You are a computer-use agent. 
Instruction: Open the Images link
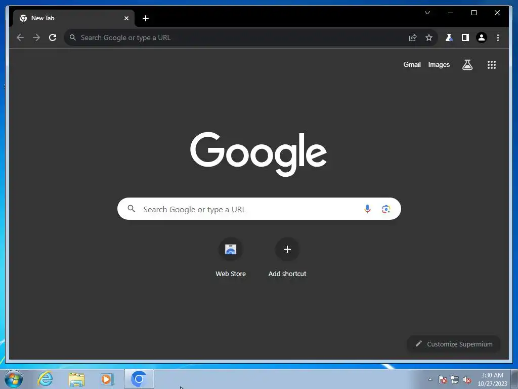click(x=439, y=64)
